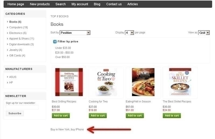Screen dimensions: 215x139
Task: Open the Cooking for Two cover image
Action: (106, 82)
